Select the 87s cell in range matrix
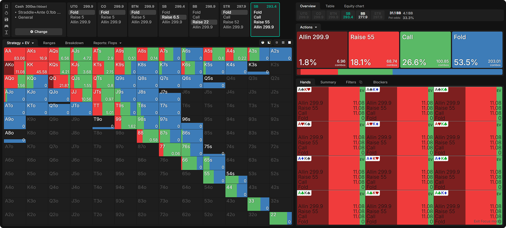 point(170,136)
